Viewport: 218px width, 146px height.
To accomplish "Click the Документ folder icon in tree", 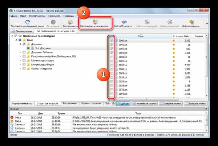I will 28,44.
